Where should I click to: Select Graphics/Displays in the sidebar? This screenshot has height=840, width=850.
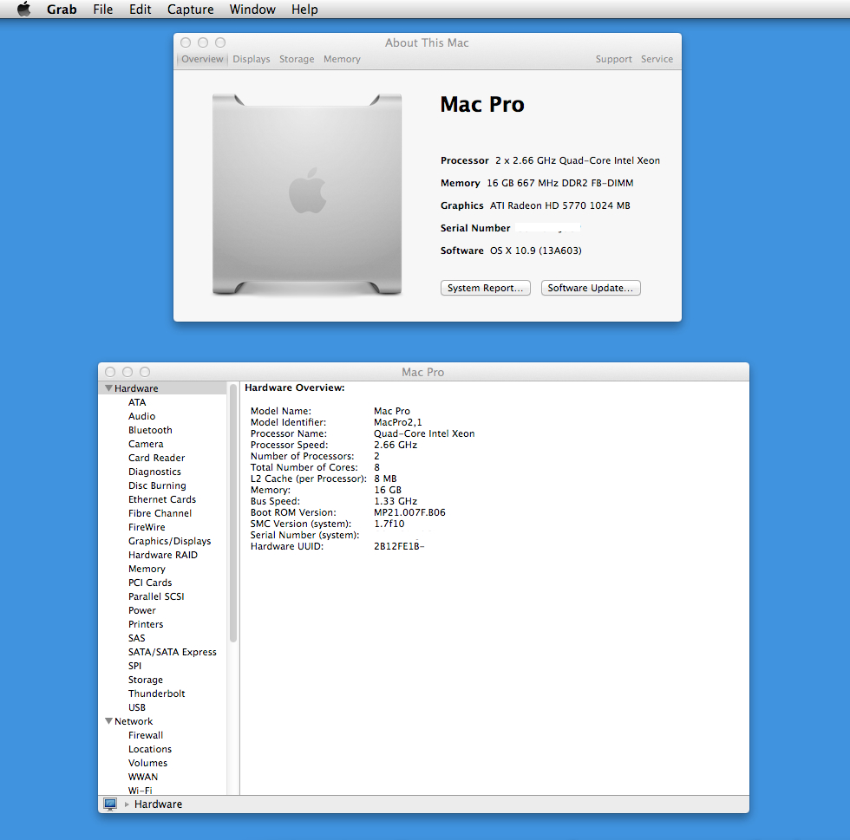click(170, 541)
